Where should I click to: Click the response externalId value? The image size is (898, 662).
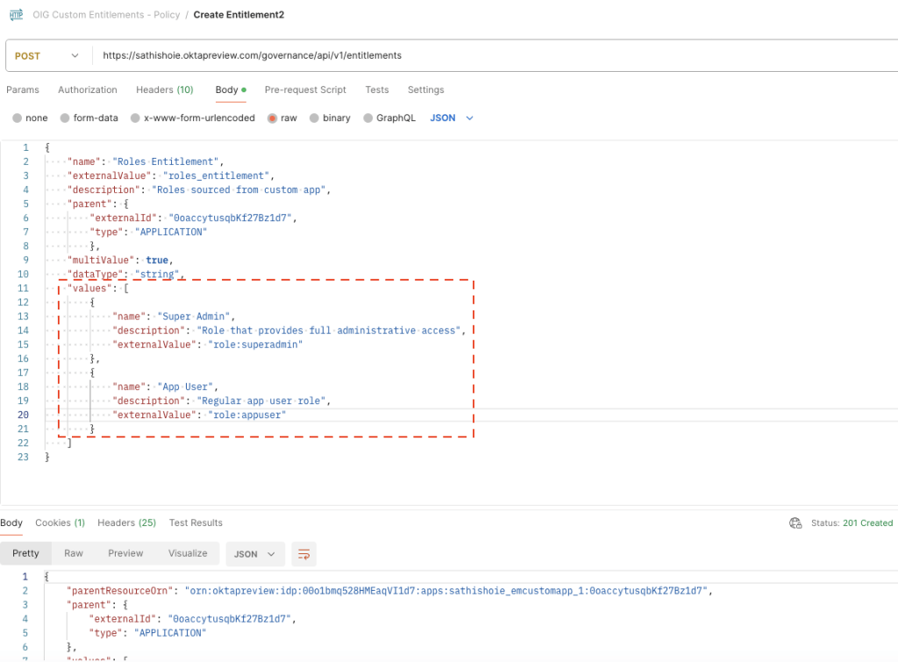pos(230,619)
